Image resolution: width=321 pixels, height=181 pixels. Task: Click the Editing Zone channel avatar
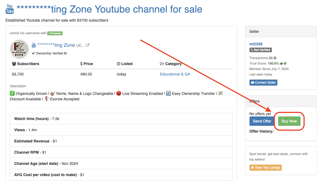point(19,49)
